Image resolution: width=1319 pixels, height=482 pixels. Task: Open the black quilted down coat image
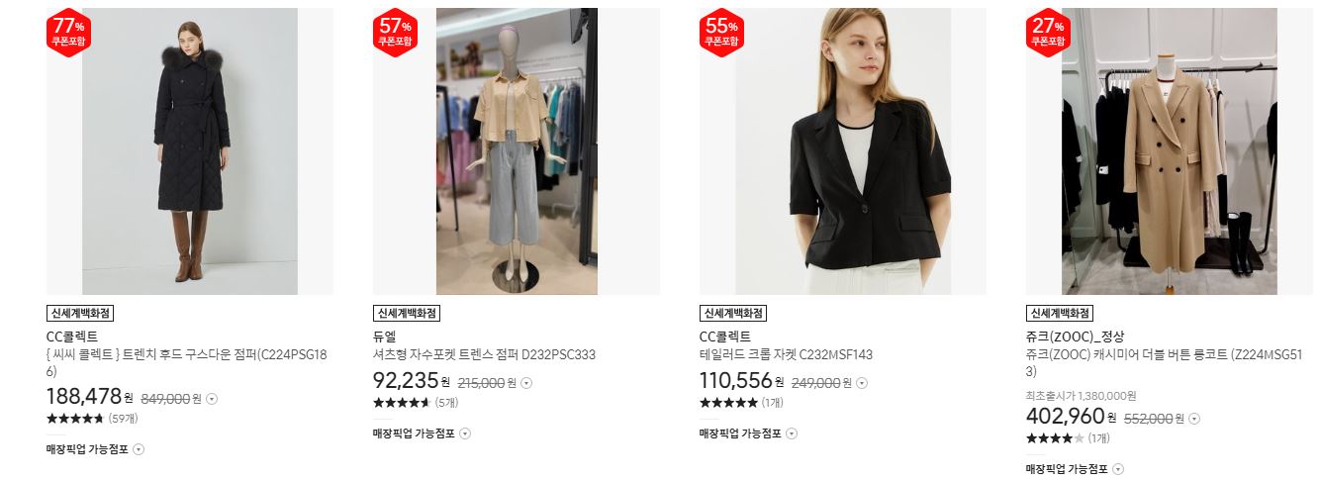(x=190, y=151)
